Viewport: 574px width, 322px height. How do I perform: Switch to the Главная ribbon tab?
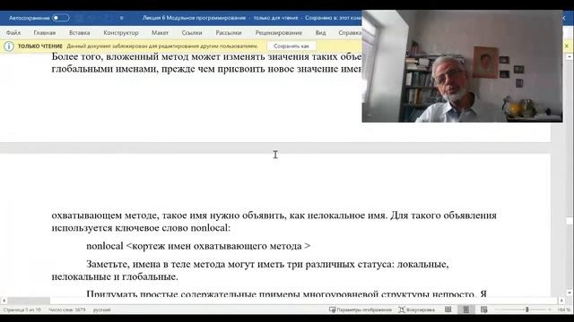[x=45, y=32]
